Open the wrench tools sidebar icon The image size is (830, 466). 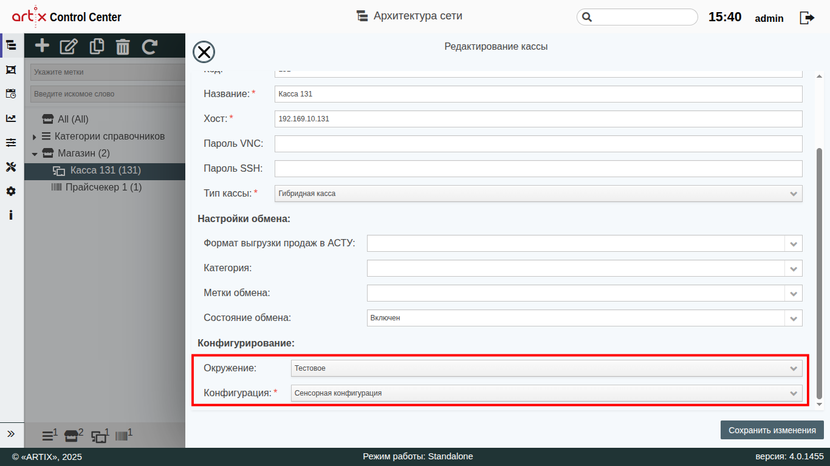pos(11,167)
